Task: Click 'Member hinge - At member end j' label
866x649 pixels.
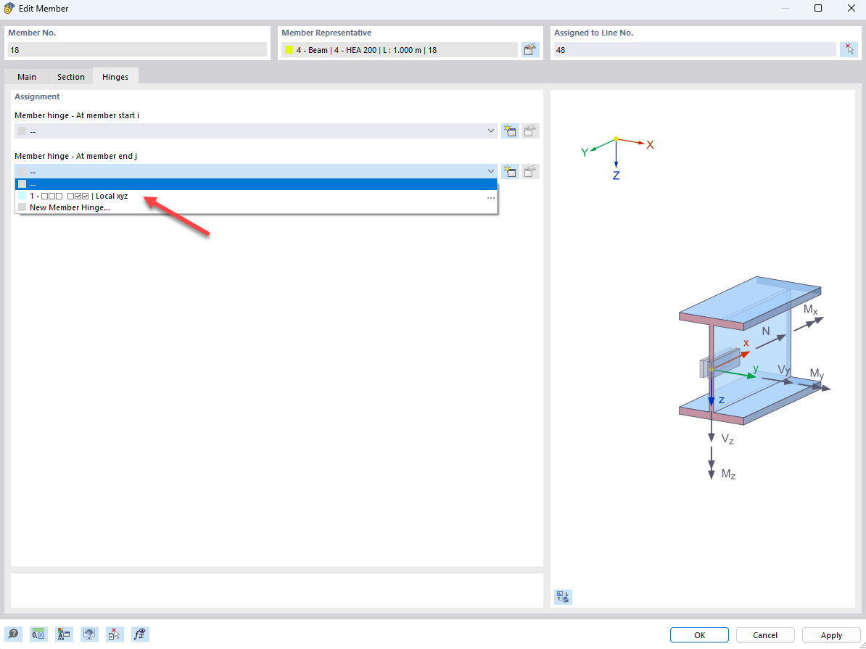Action: pyautogui.click(x=75, y=157)
